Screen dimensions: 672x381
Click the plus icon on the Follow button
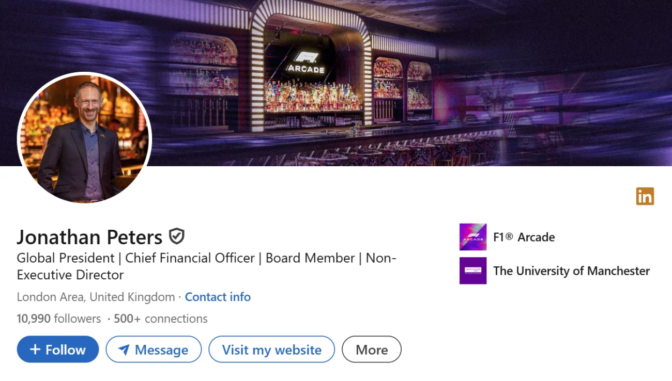(35, 350)
